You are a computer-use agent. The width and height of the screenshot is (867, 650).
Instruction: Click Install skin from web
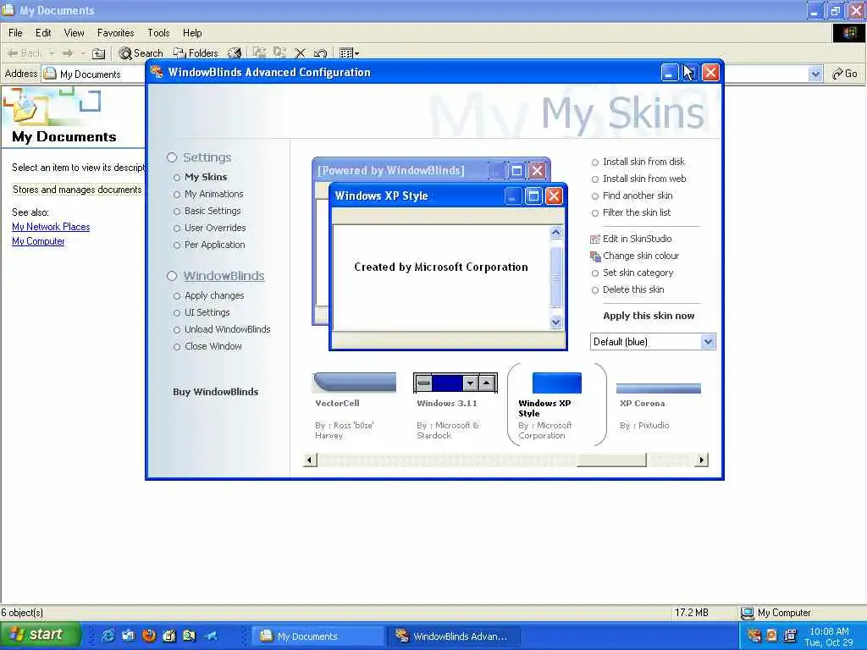(x=644, y=179)
